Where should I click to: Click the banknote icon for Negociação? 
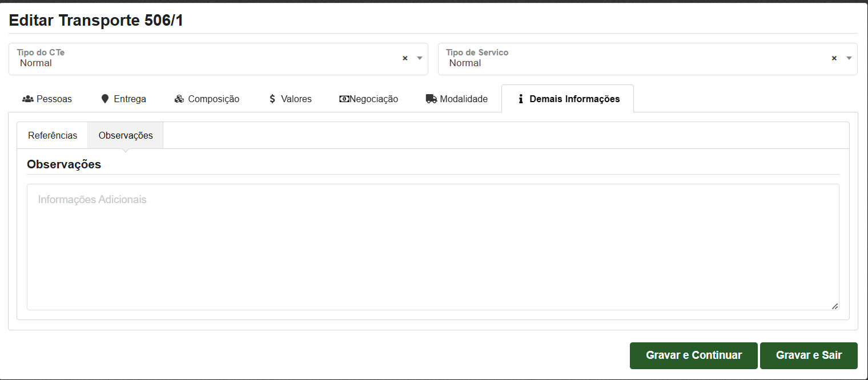[x=344, y=99]
